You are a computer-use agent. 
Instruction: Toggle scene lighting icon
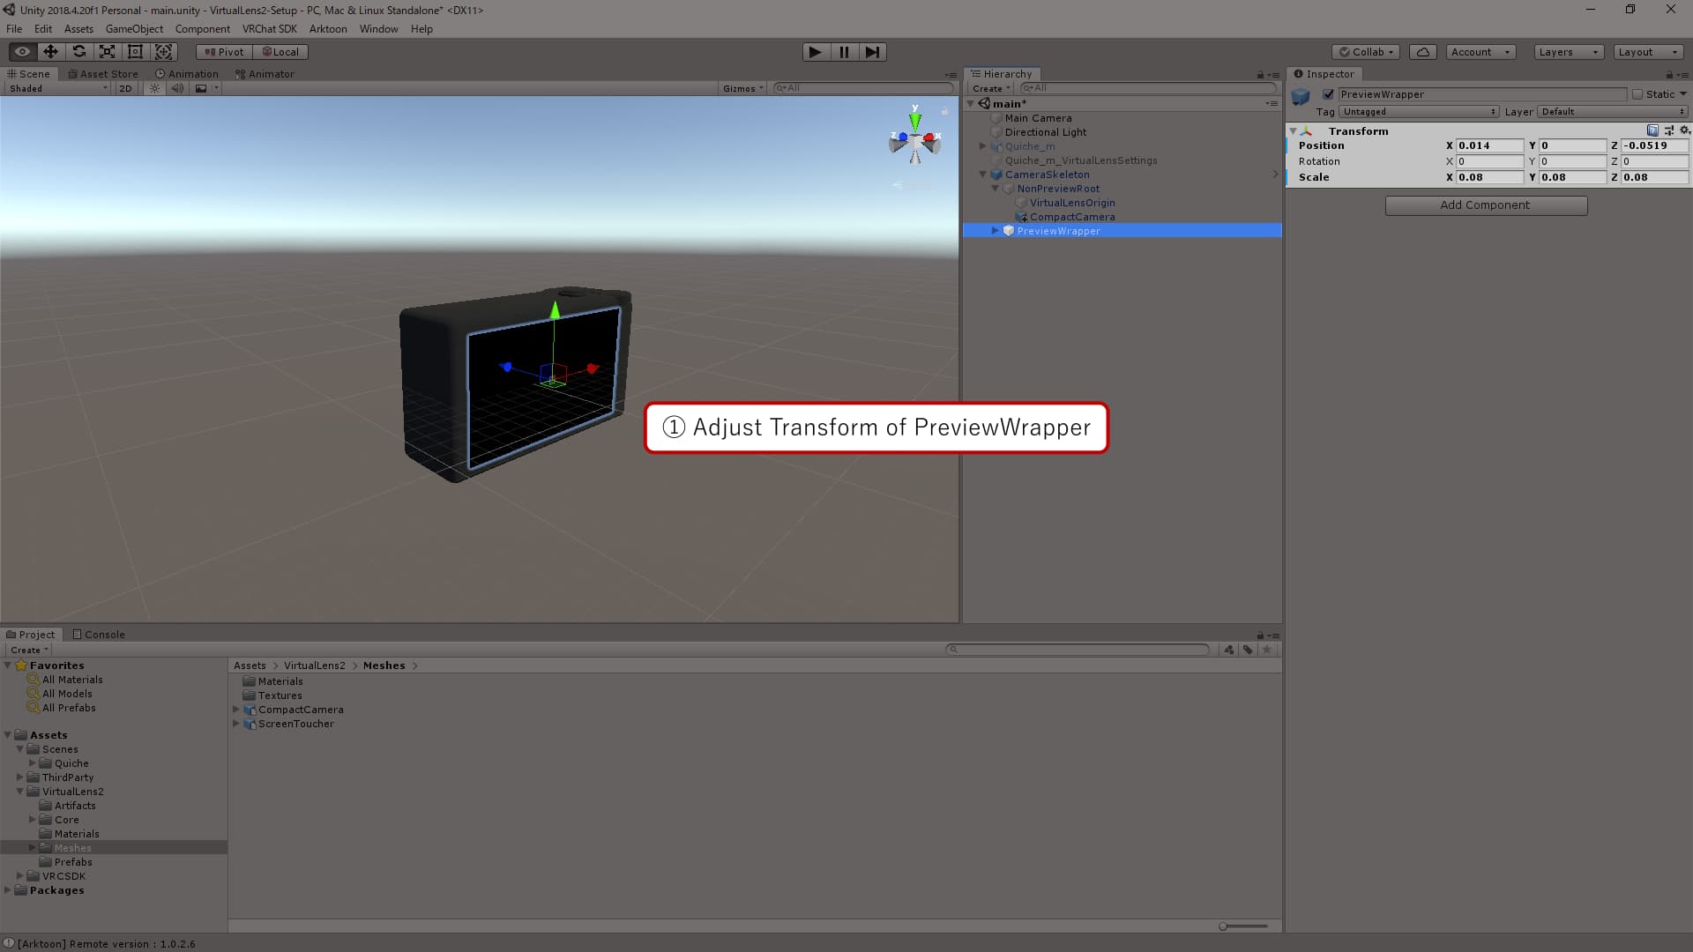click(x=155, y=88)
